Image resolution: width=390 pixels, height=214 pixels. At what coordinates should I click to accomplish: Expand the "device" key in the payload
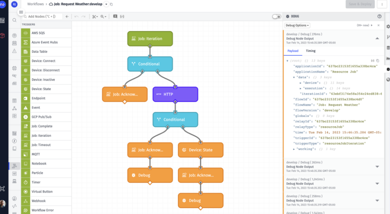301,82
